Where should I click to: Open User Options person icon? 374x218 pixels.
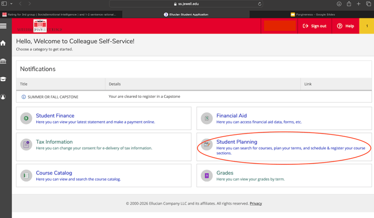tap(3, 97)
